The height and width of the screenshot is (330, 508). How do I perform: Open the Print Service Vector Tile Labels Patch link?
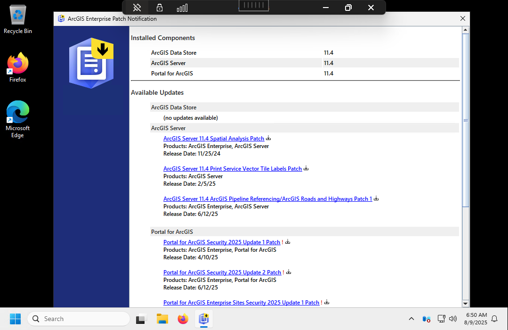tap(232, 169)
